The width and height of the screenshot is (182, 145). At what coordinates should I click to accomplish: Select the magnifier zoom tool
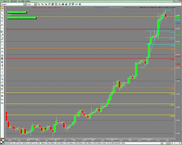2,79
